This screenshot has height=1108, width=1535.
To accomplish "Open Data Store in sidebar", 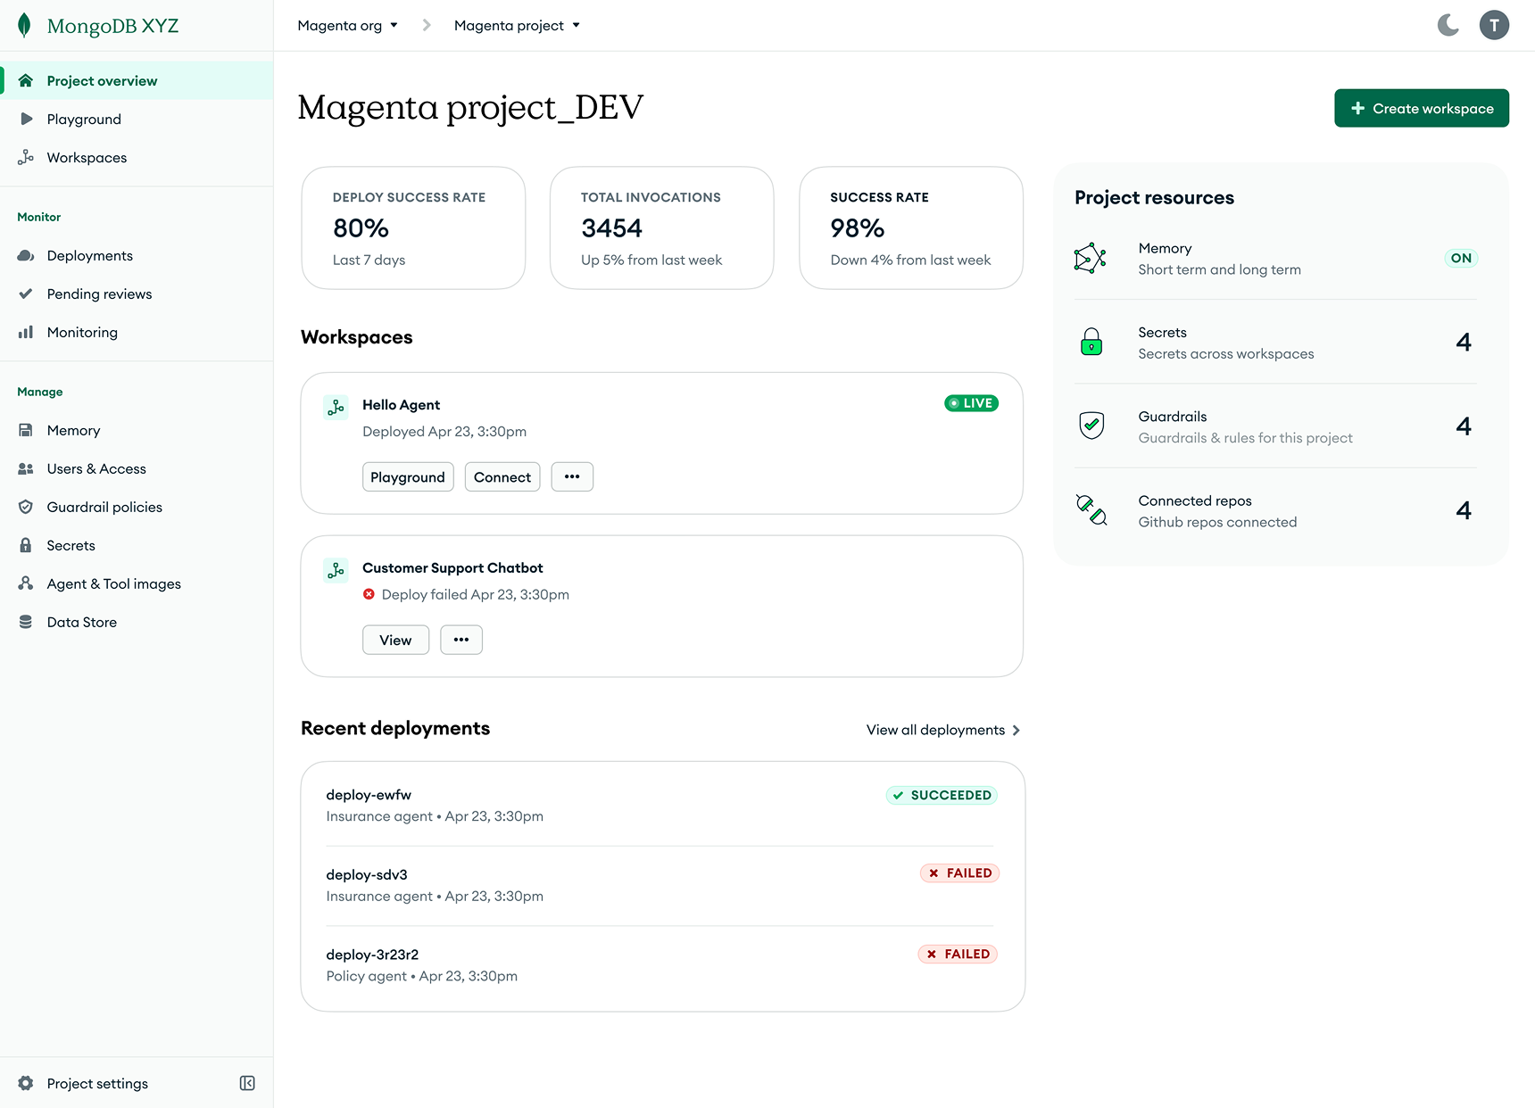I will tap(137, 622).
